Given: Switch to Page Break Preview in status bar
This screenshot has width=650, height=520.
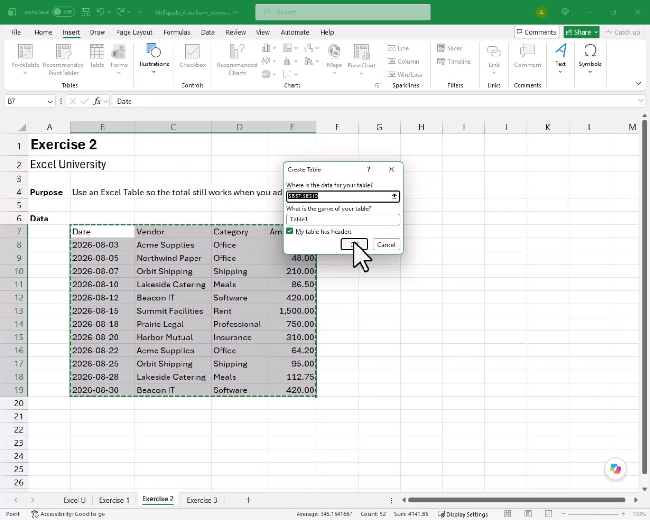Looking at the screenshot, I should [548, 514].
